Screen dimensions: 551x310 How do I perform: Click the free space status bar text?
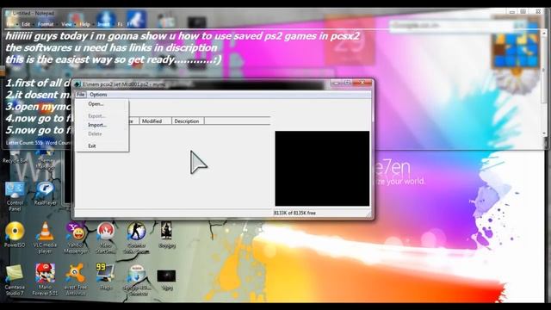294,213
